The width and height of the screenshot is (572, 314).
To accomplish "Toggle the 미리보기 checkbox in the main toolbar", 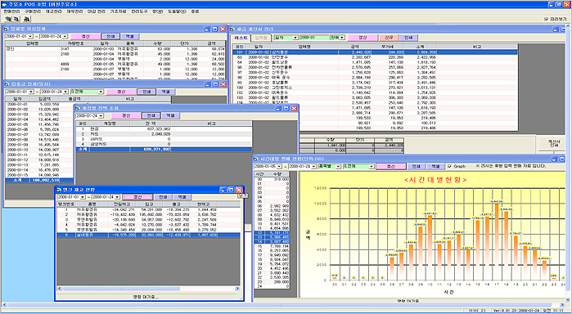I will point(546,19).
